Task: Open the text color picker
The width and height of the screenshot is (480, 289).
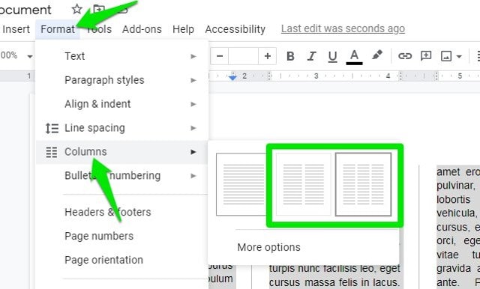Action: click(x=354, y=57)
